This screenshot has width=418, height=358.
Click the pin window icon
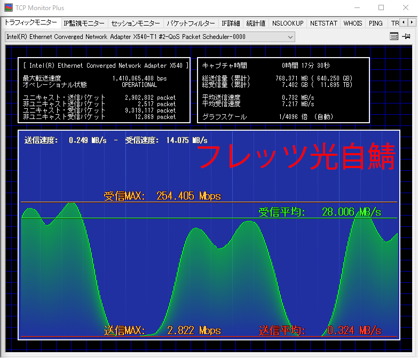(x=406, y=36)
